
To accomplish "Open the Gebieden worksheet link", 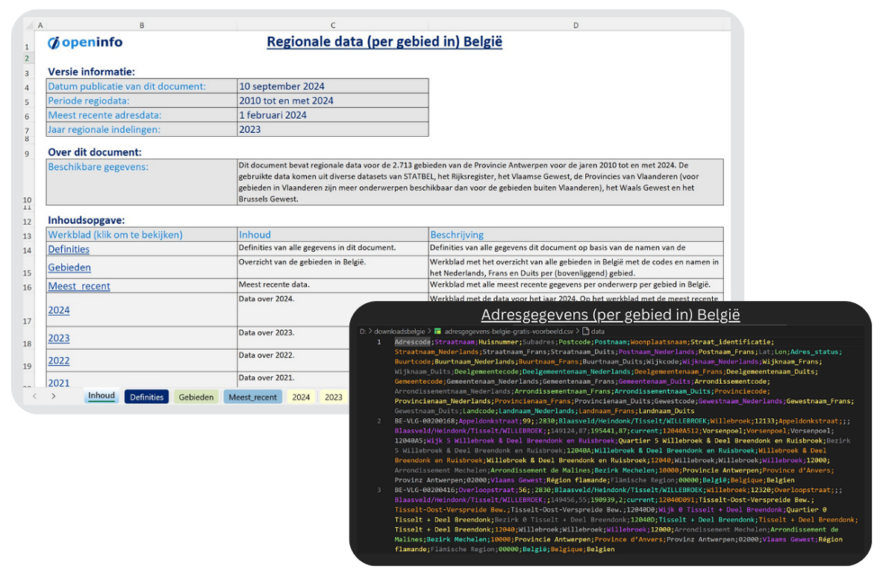I will point(68,267).
